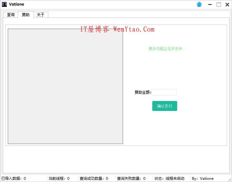The width and height of the screenshot is (232, 182).
Task: Click 查询成功数量: 0 status entry
Action: pos(94,179)
